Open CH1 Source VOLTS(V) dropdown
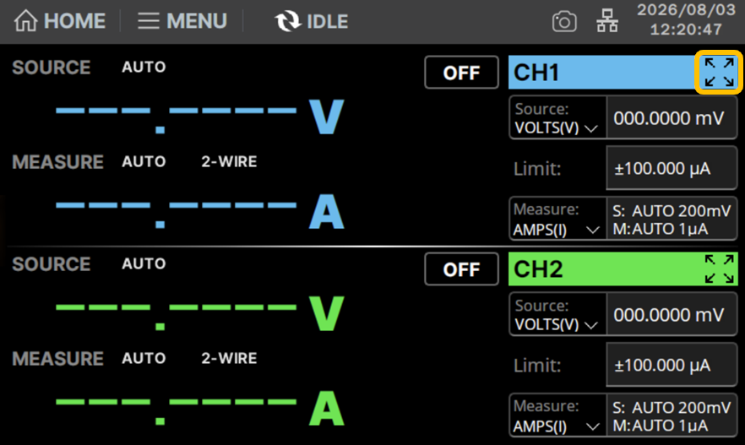Image resolution: width=745 pixels, height=445 pixels. click(x=557, y=117)
